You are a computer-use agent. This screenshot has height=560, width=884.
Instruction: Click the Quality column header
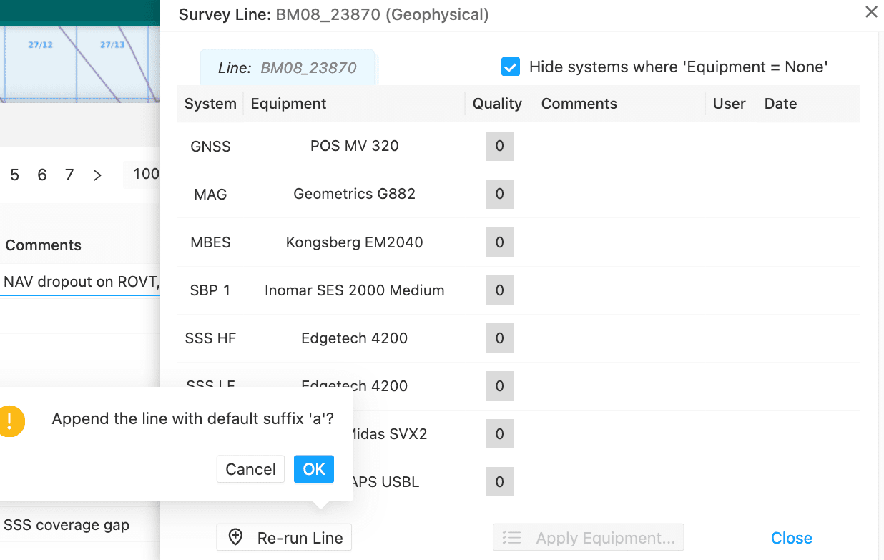[497, 104]
